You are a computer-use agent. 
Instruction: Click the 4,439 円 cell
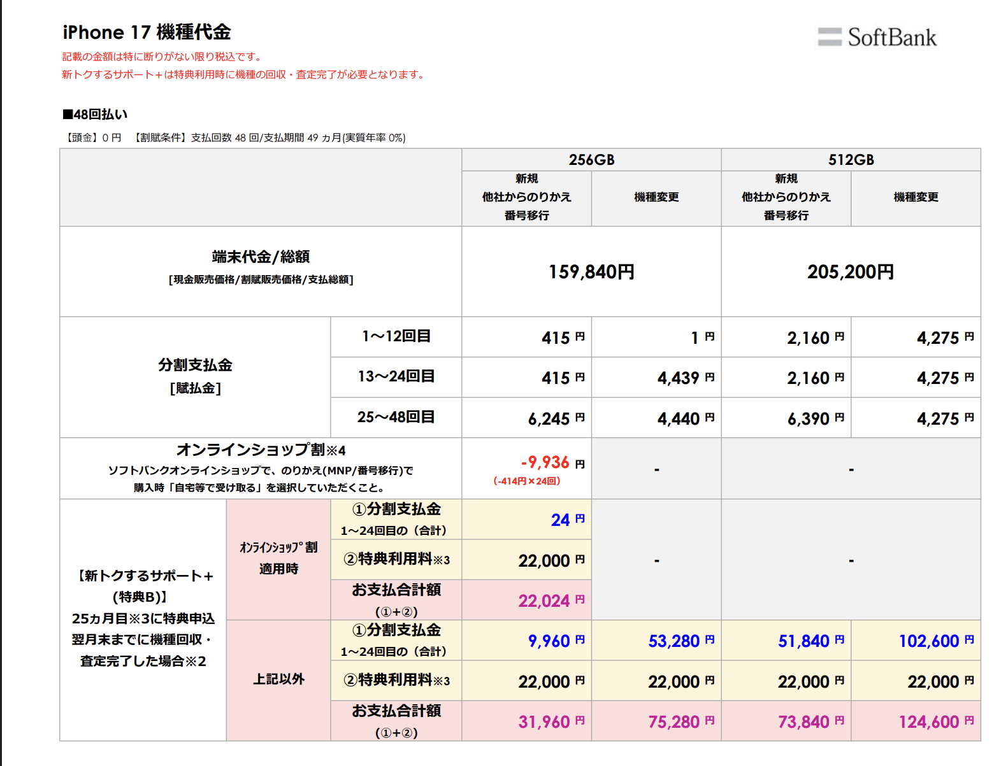point(656,378)
